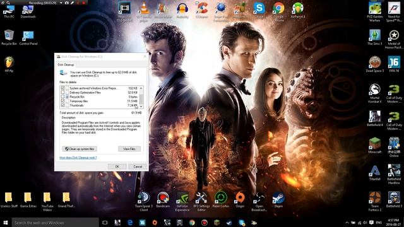Select the AirParrot desktop shortcut
404x227 pixels.
point(298,11)
